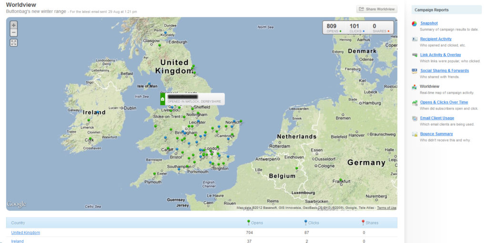Screen dimensions: 488x243
Task: Click the green envelope icon in Matlock popup
Action: pyautogui.click(x=163, y=99)
